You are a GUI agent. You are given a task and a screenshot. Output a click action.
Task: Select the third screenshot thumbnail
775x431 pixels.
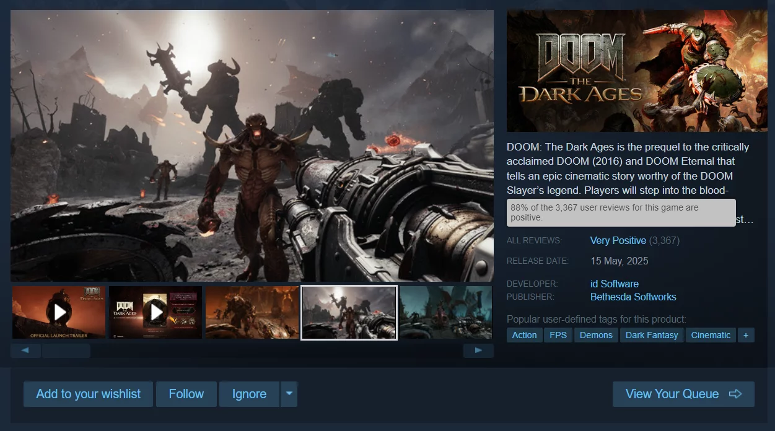pos(252,312)
